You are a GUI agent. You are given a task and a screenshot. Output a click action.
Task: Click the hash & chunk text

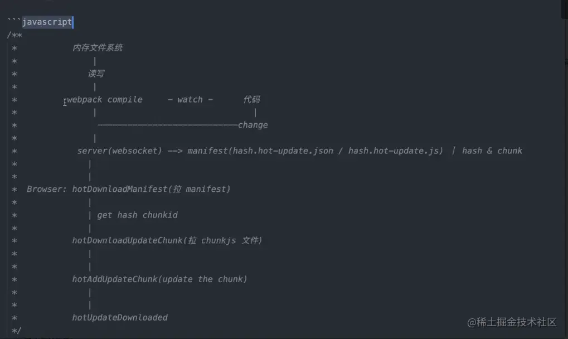coord(492,151)
